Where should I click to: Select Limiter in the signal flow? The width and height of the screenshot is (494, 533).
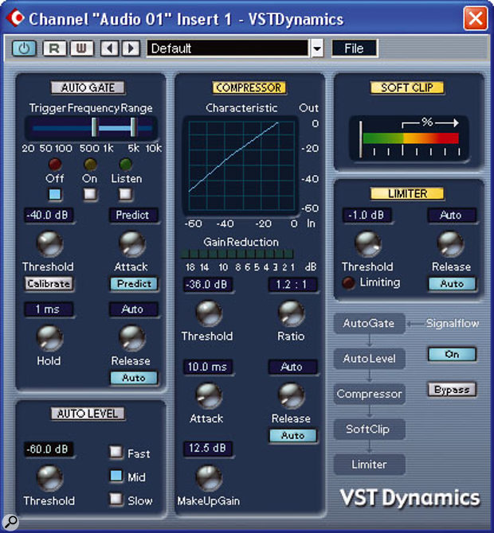[369, 465]
